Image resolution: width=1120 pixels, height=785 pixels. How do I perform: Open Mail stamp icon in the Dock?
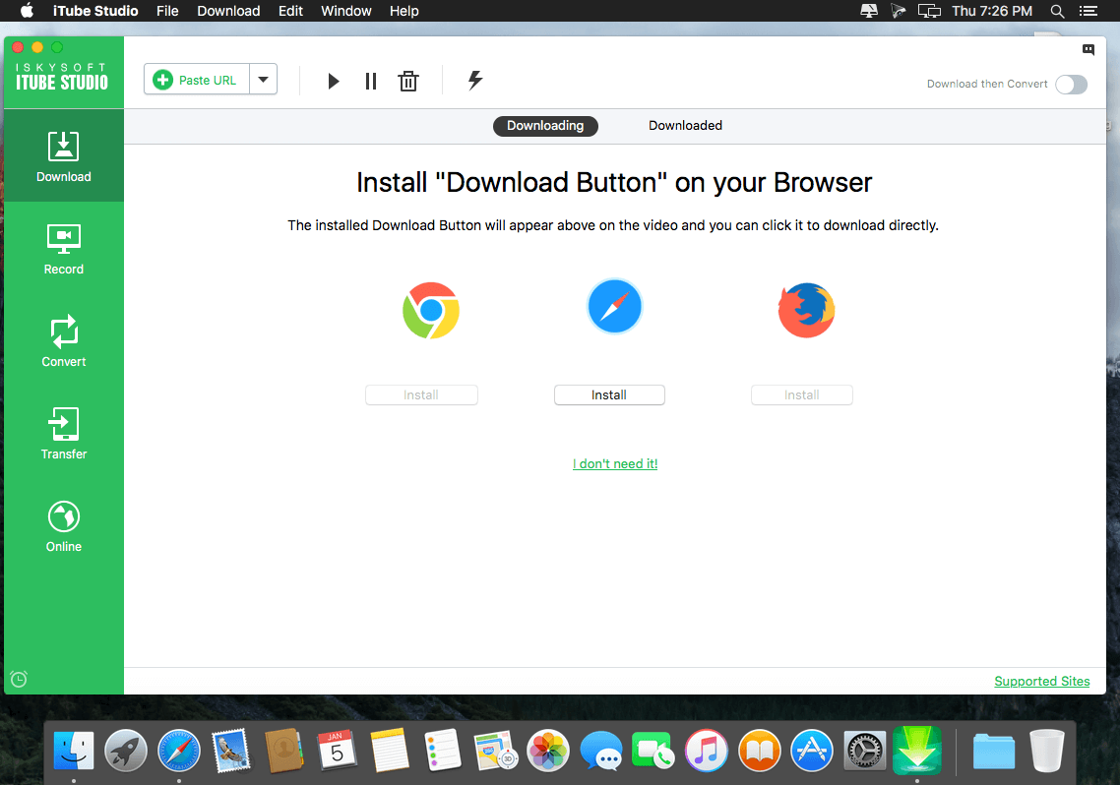point(231,751)
